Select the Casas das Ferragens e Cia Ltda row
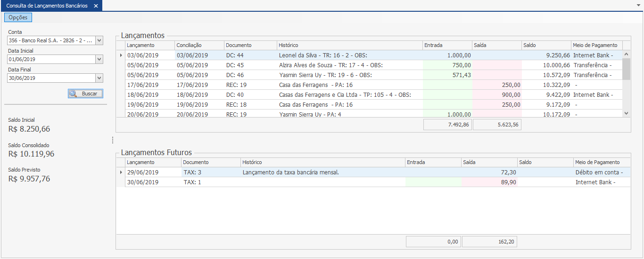 344,95
